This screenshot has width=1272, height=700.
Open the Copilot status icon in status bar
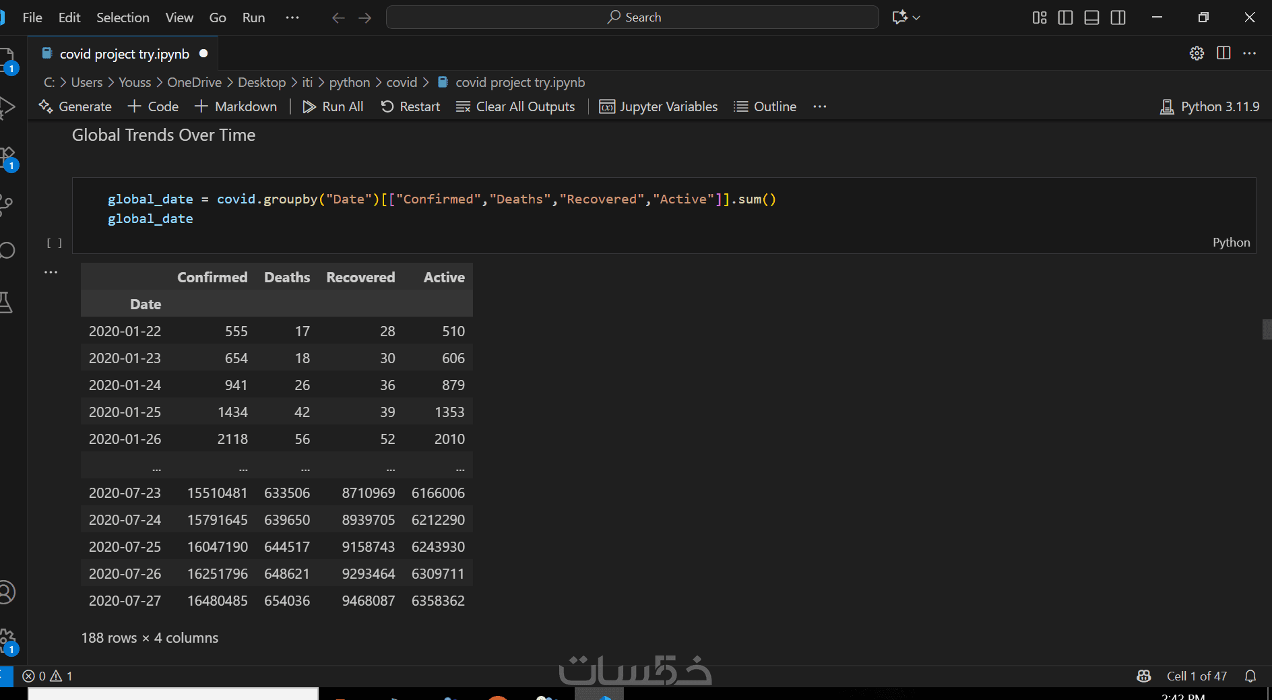pyautogui.click(x=1143, y=676)
